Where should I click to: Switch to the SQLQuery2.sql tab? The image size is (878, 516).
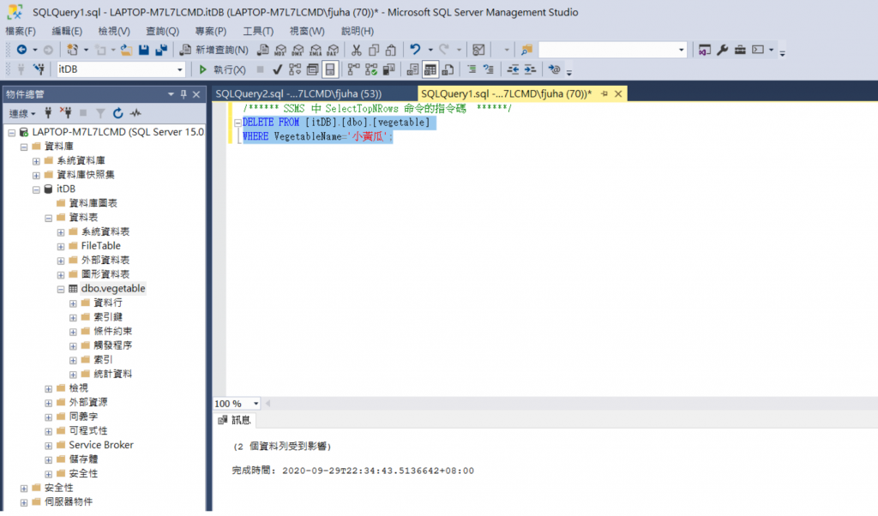coord(298,94)
